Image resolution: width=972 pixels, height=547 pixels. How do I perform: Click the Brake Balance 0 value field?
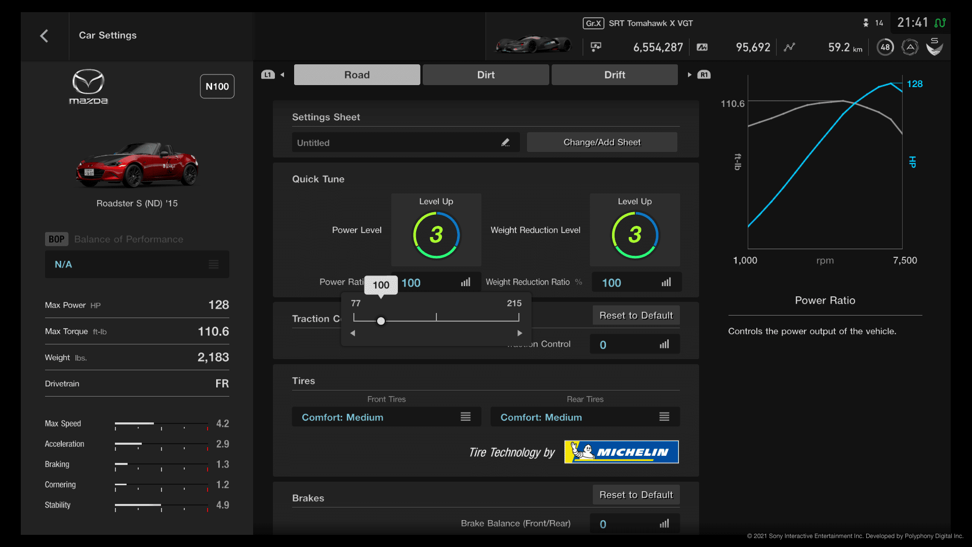635,524
